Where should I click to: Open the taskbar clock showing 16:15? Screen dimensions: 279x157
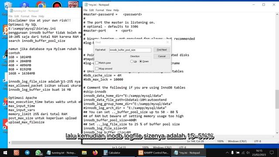coord(259,153)
